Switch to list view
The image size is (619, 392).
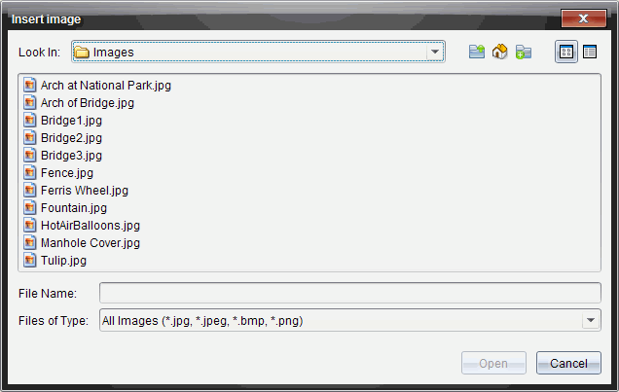pyautogui.click(x=565, y=53)
